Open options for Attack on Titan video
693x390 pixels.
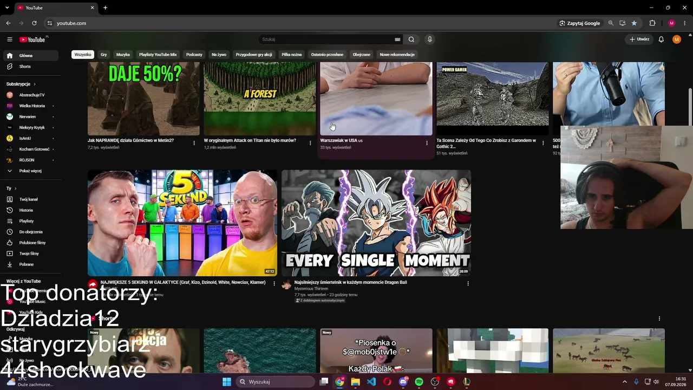[310, 143]
